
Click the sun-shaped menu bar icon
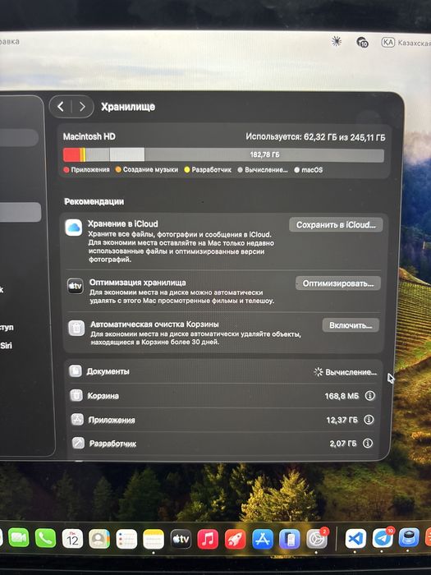336,41
